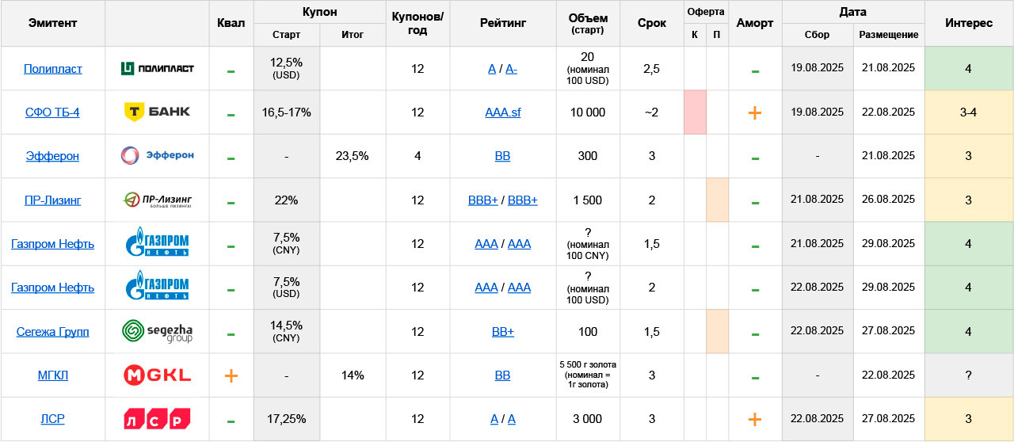Open the МГКЛ issuer link

tap(52, 375)
